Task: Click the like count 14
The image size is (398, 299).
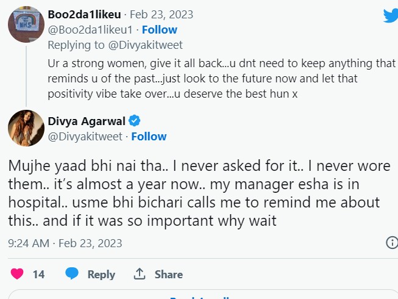Action: [x=38, y=275]
